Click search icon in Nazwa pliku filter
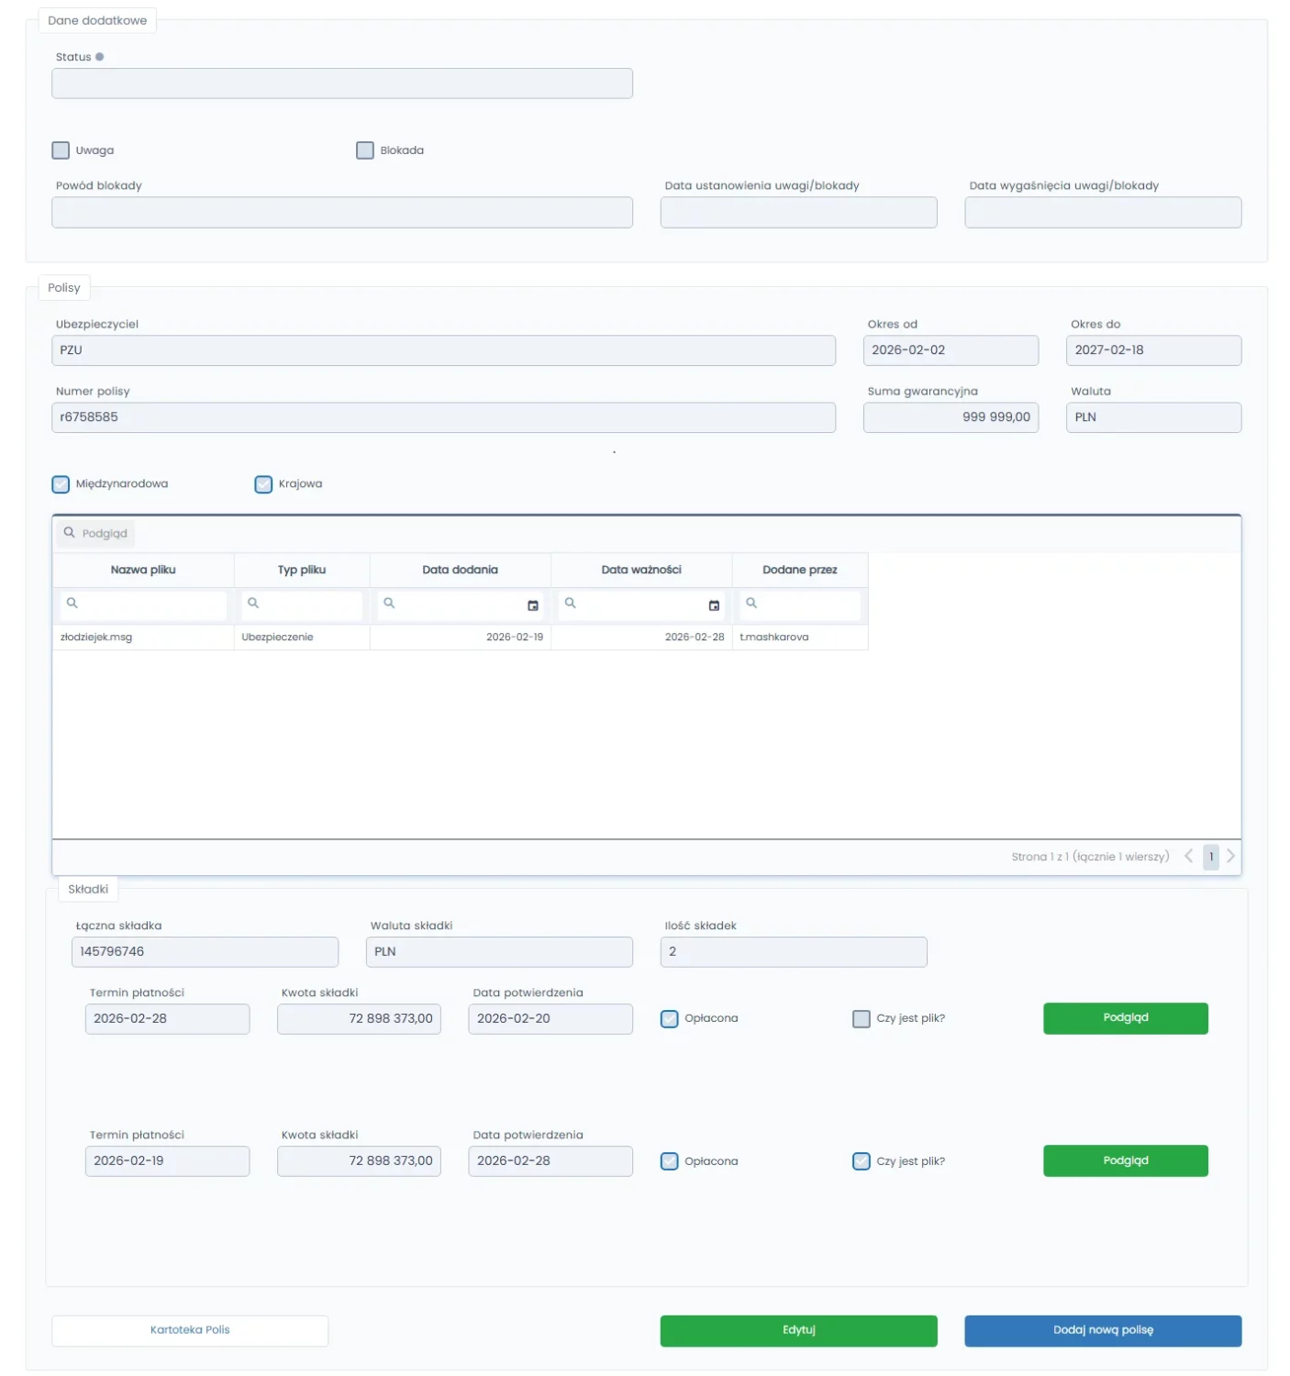1290x1376 pixels. pos(72,604)
